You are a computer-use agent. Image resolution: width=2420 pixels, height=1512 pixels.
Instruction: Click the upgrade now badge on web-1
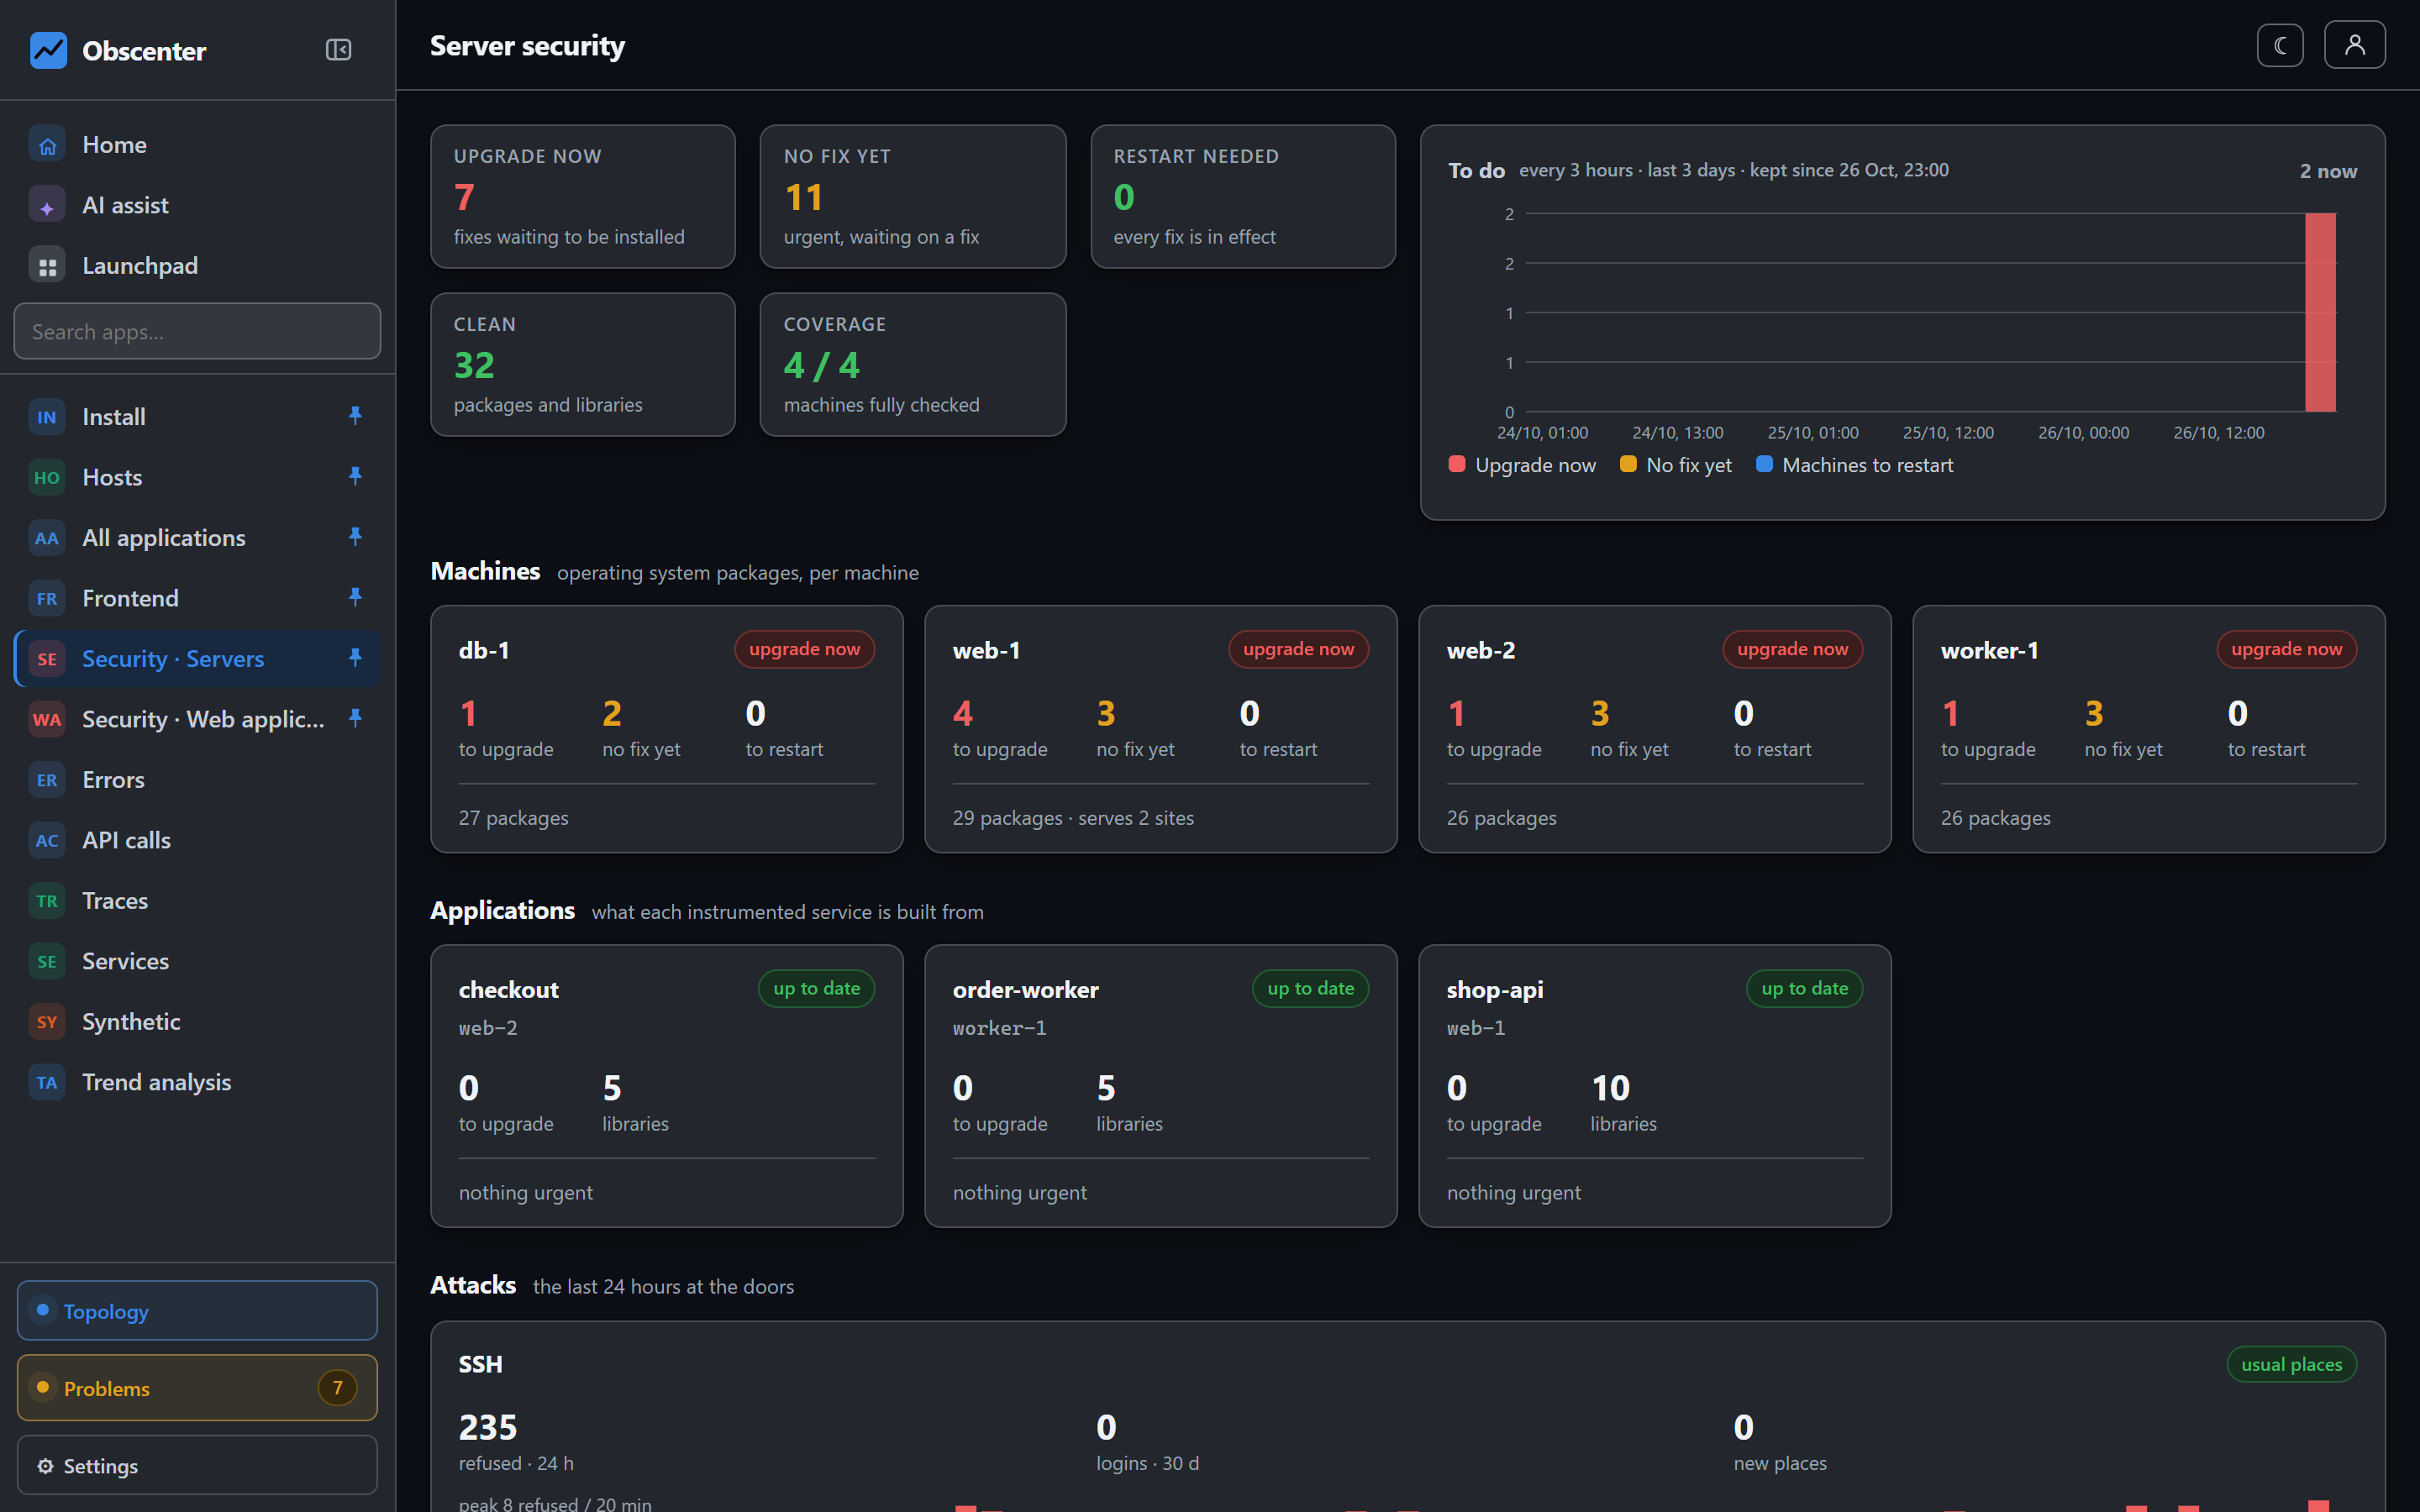1298,649
